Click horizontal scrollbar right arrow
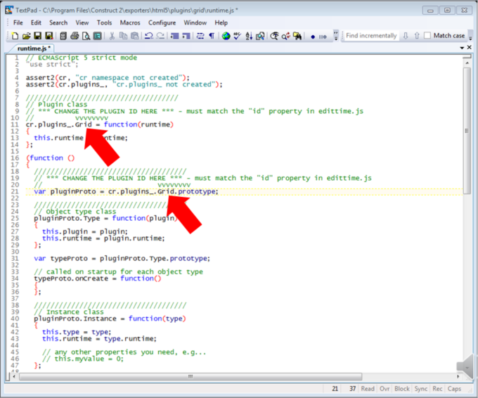This screenshot has width=478, height=398. coord(458,377)
